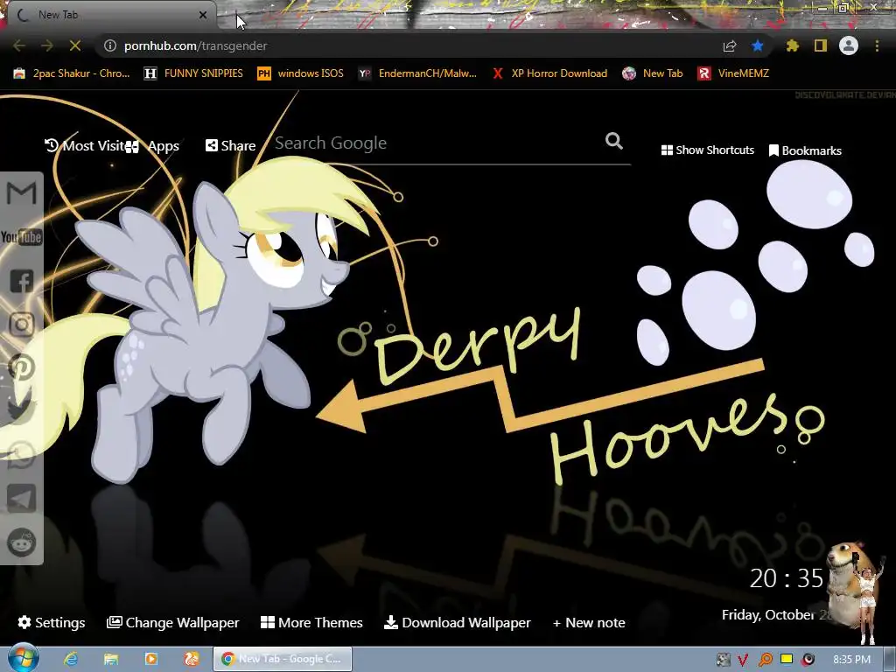The width and height of the screenshot is (896, 672).
Task: Click More Themes
Action: [x=311, y=622]
